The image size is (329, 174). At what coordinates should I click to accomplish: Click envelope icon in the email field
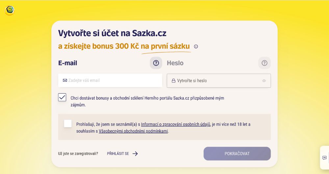[65, 80]
